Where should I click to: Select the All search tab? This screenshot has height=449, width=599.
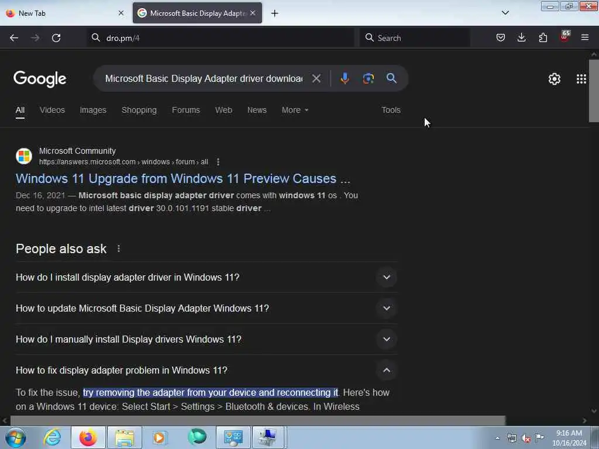coord(20,110)
